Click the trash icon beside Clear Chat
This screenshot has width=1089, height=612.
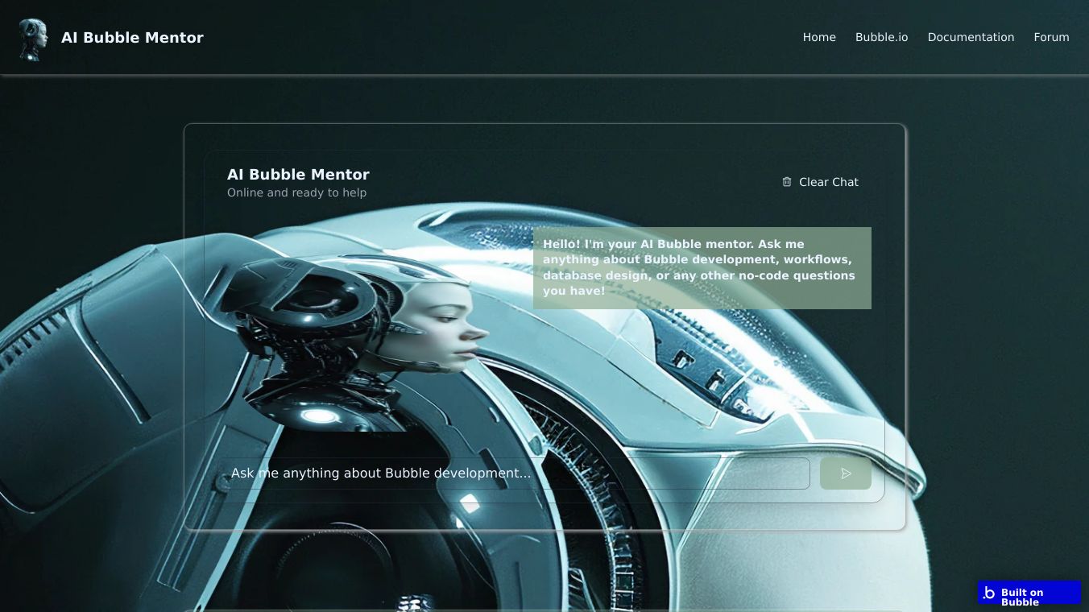tap(787, 182)
